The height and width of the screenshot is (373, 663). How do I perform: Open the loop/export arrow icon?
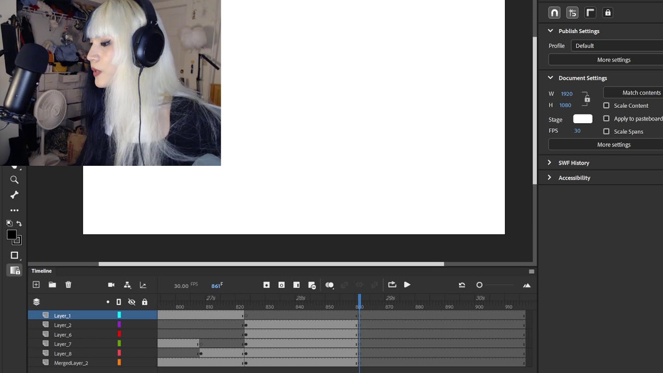tap(392, 285)
